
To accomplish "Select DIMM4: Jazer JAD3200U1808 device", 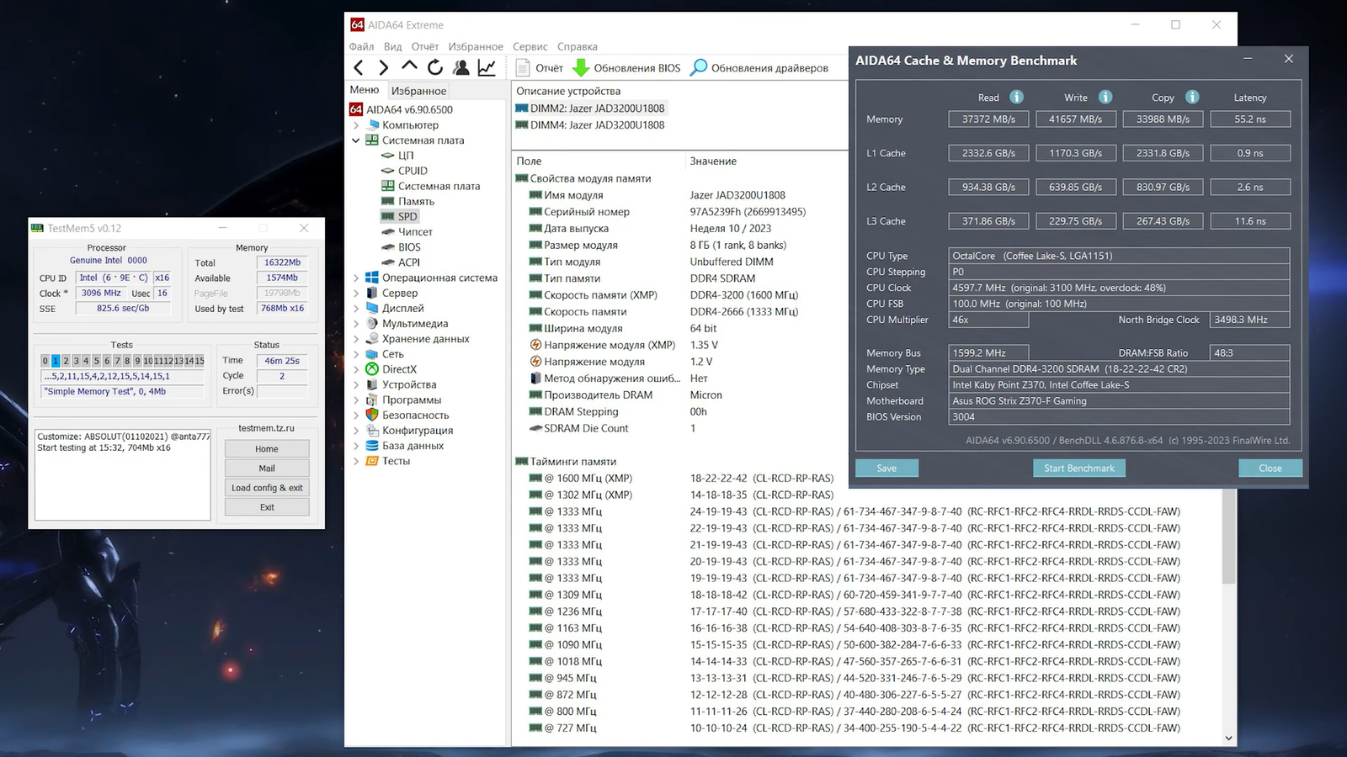I will pos(597,125).
